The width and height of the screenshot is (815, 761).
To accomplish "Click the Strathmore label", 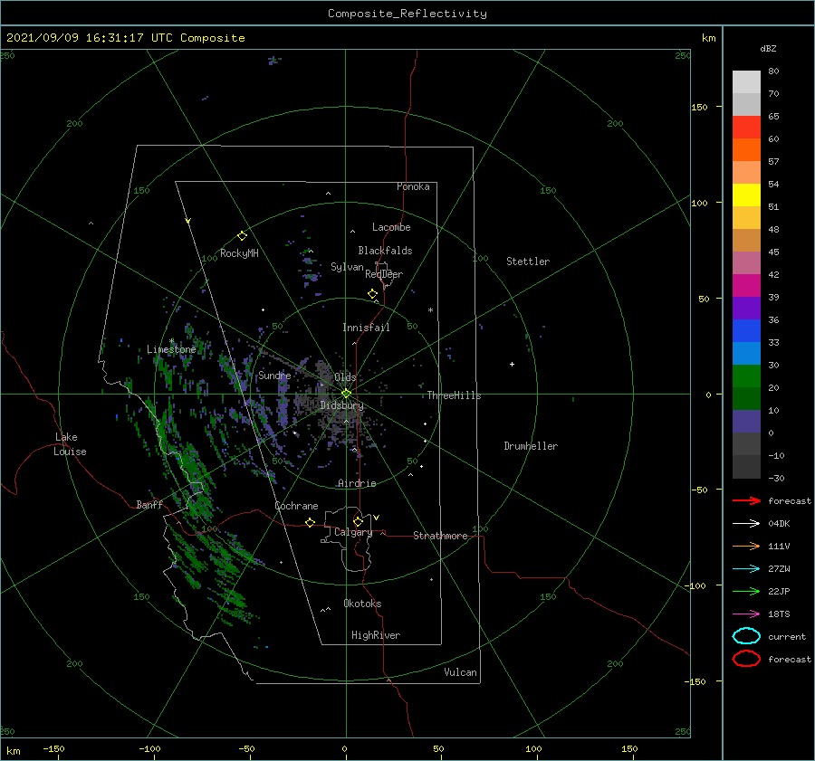I will click(440, 536).
